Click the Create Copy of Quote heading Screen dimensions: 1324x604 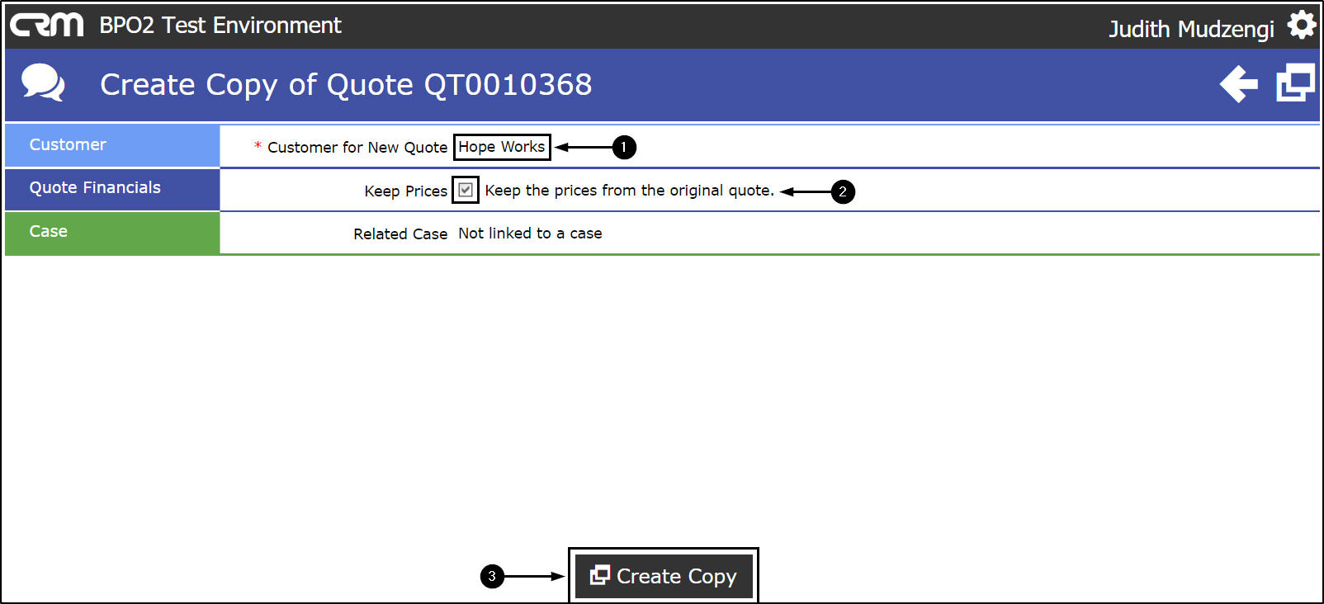pos(346,84)
